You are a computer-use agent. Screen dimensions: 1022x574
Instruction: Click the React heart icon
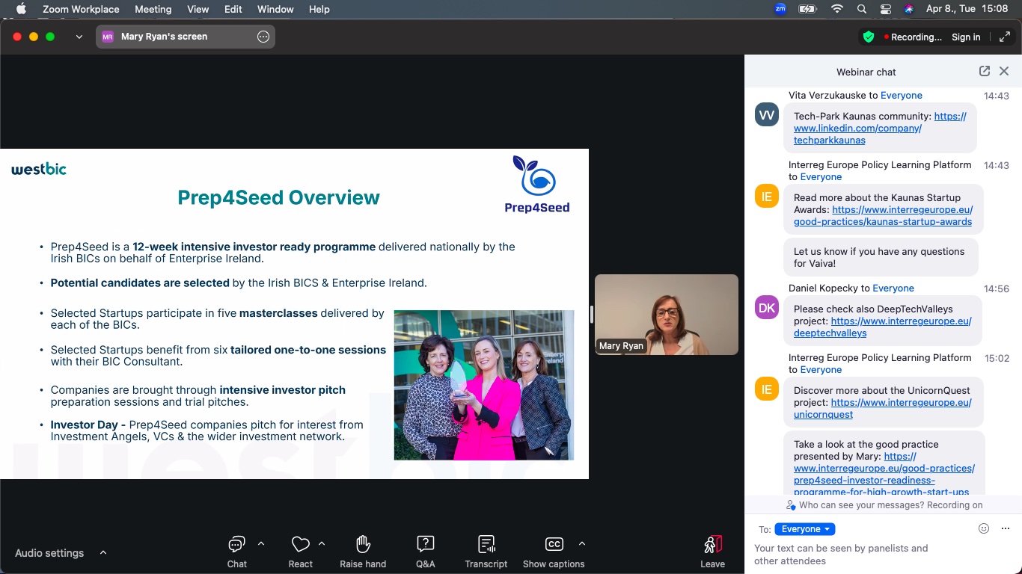[x=300, y=544]
